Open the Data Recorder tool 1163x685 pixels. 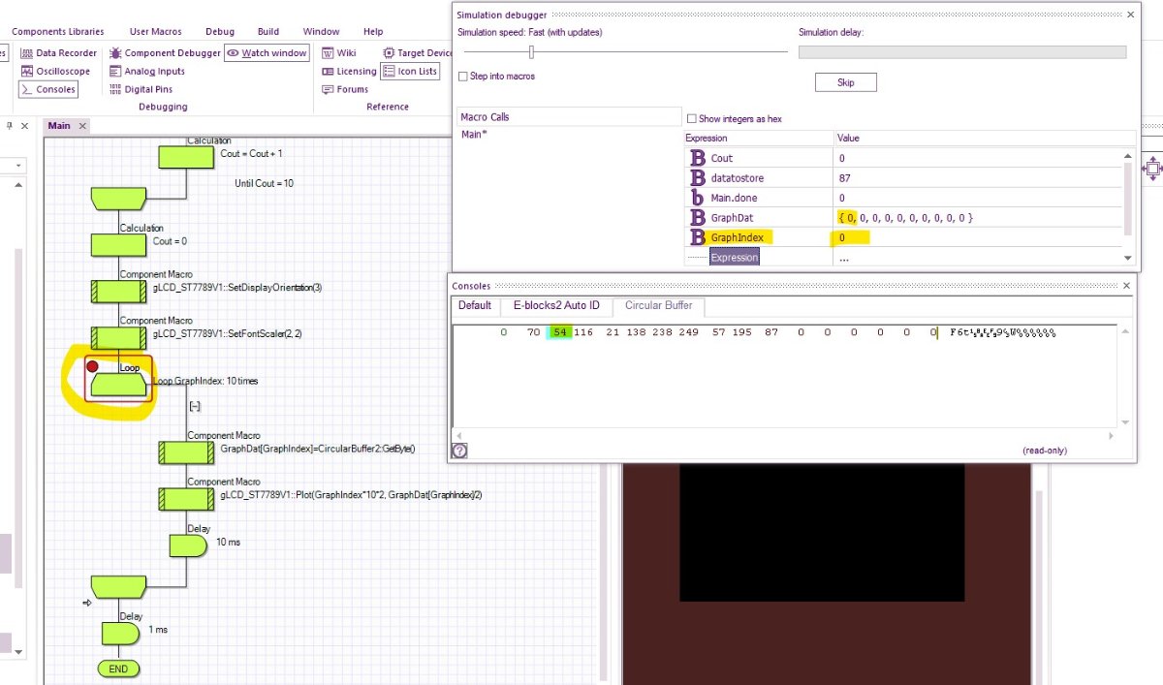click(59, 53)
